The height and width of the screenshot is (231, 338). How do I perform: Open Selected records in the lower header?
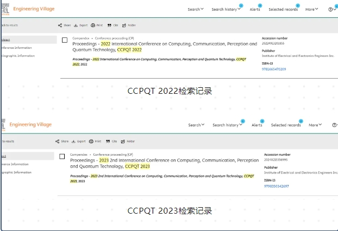pyautogui.click(x=286, y=125)
